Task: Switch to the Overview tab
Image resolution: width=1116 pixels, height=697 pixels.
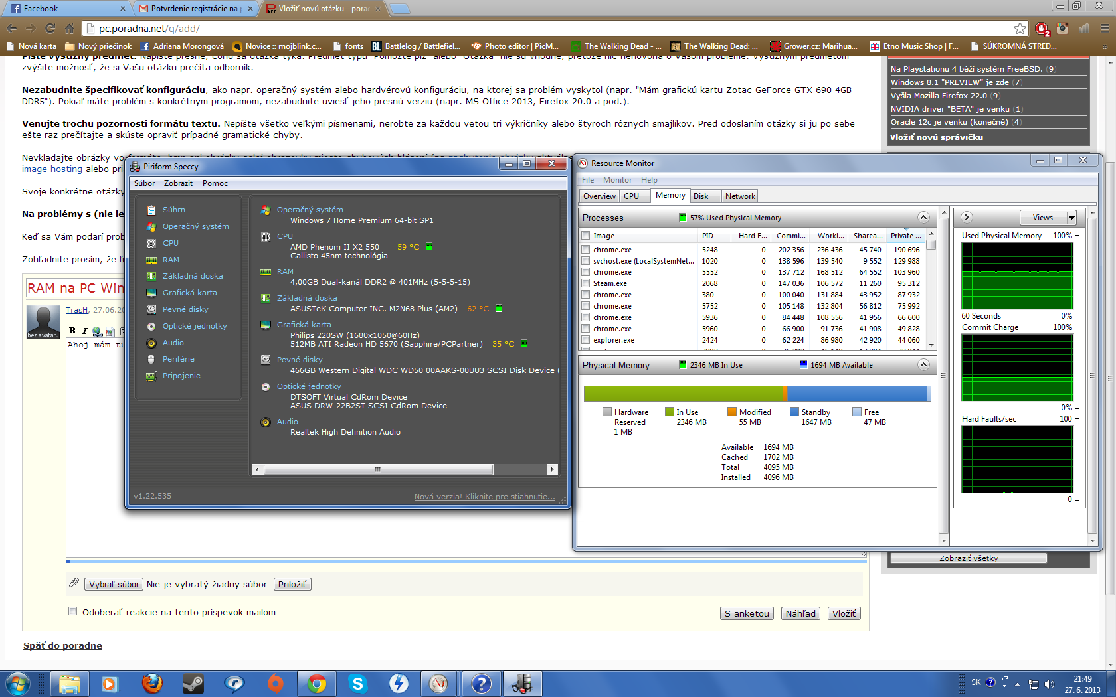Action: point(599,196)
